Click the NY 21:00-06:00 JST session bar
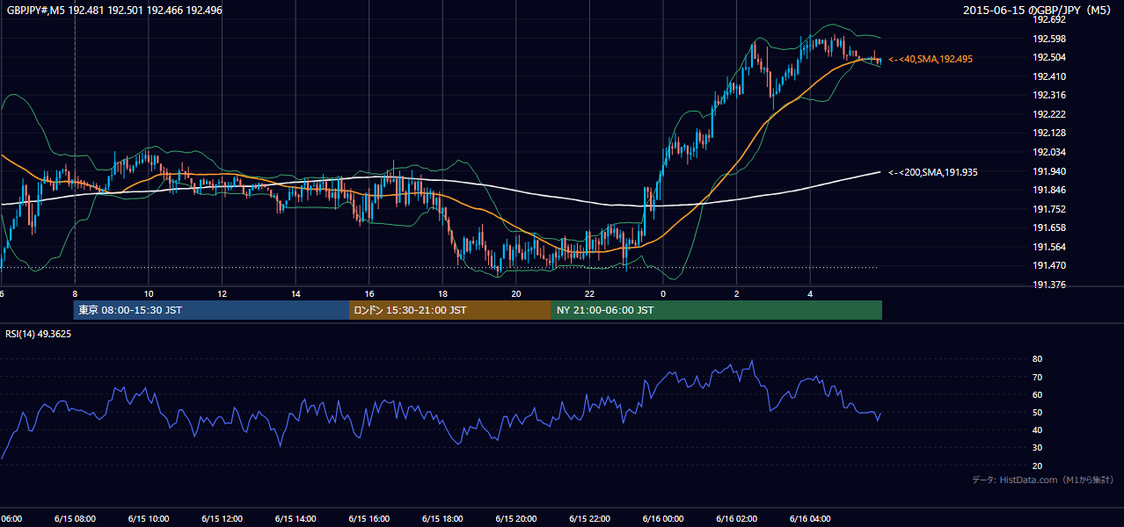This screenshot has width=1124, height=527. (x=717, y=310)
